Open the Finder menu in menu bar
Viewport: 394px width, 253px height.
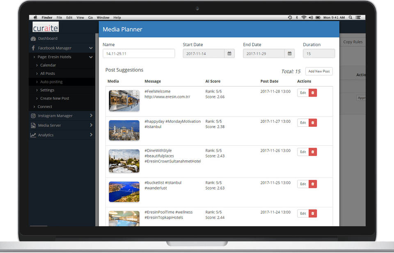pyautogui.click(x=47, y=18)
